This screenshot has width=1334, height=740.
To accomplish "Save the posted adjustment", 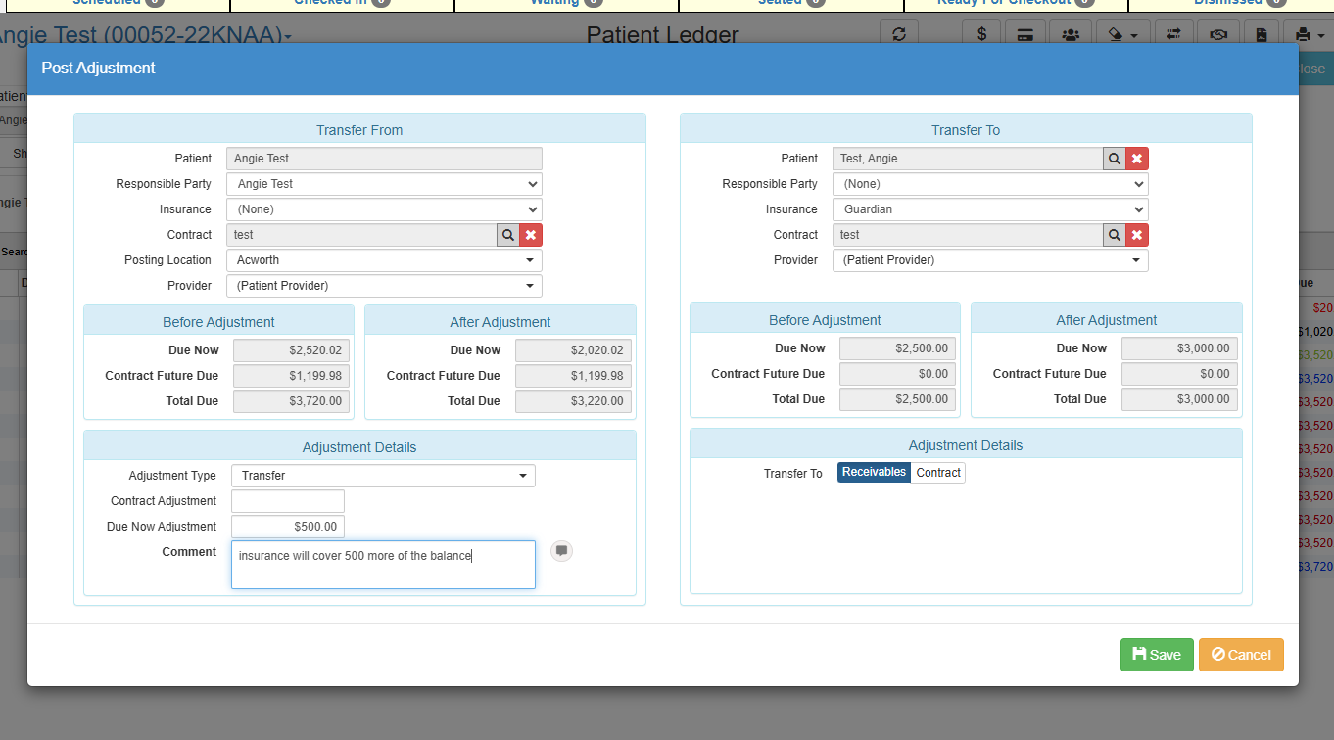I will coord(1157,655).
